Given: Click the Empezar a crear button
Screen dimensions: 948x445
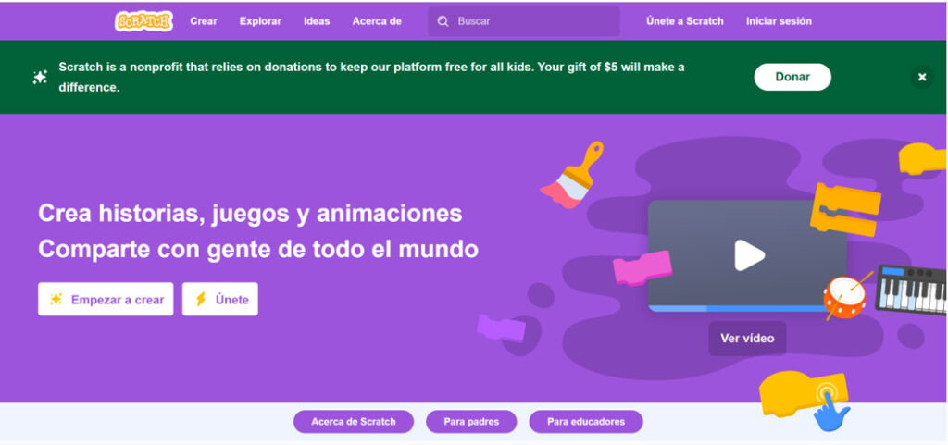Looking at the screenshot, I should [106, 299].
